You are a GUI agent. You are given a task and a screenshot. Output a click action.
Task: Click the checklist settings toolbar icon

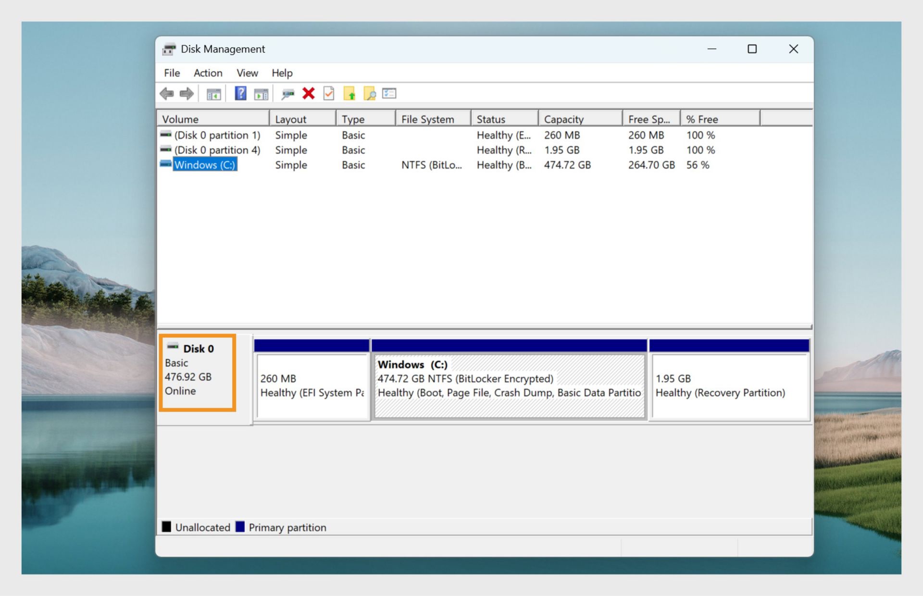click(x=389, y=93)
